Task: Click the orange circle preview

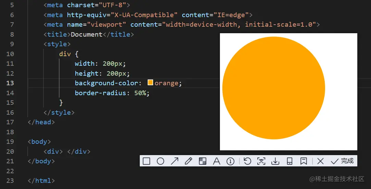Action: point(273,88)
